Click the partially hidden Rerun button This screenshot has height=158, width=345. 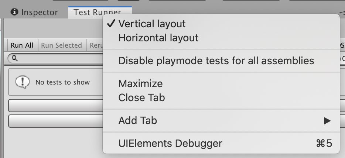click(95, 45)
